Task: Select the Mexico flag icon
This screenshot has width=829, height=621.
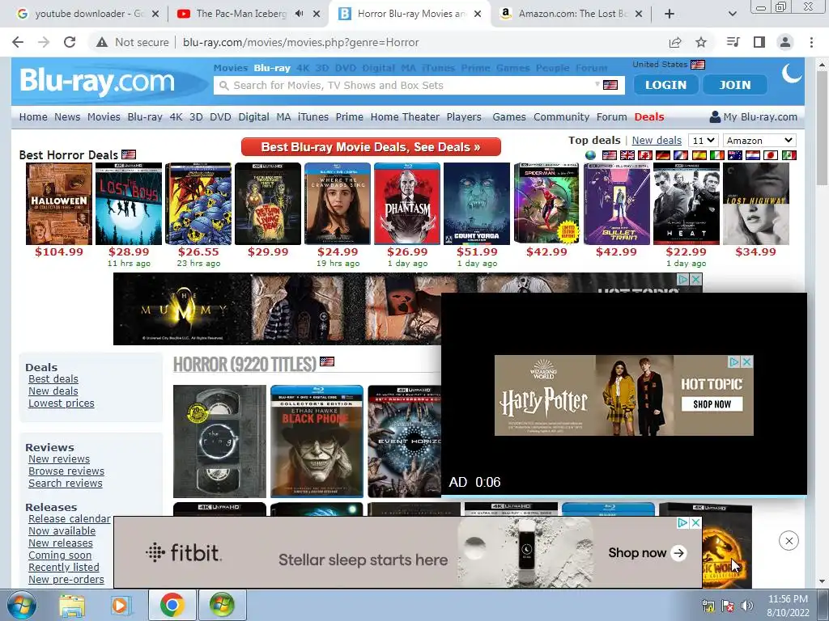Action: click(x=789, y=155)
